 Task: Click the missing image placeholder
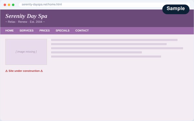point(26,52)
